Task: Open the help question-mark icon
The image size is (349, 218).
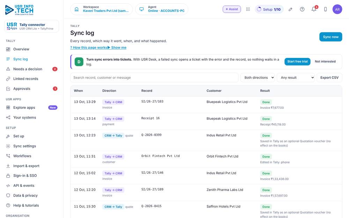Action: [x=302, y=9]
